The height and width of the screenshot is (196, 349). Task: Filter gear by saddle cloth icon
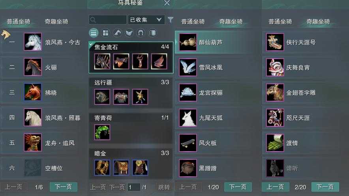tap(152, 33)
